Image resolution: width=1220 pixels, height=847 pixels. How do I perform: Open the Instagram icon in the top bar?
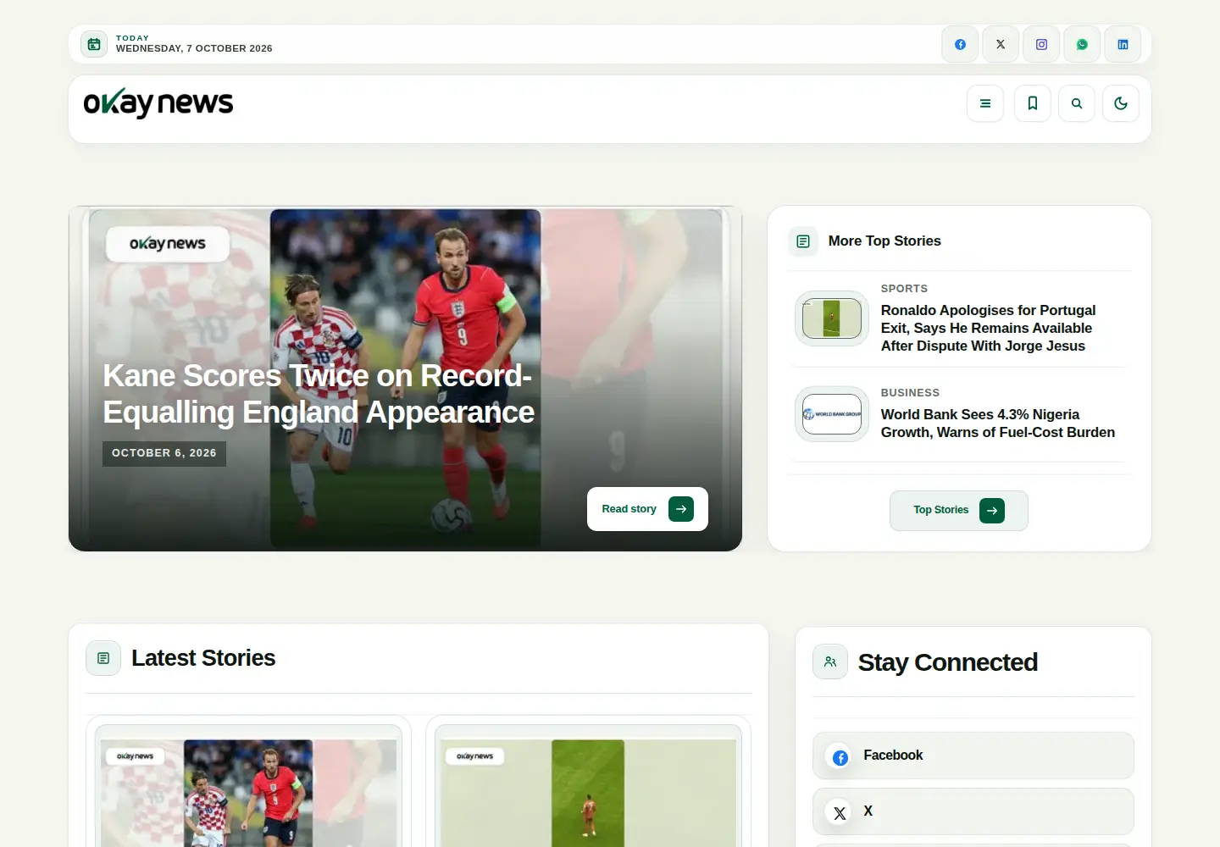click(x=1041, y=44)
